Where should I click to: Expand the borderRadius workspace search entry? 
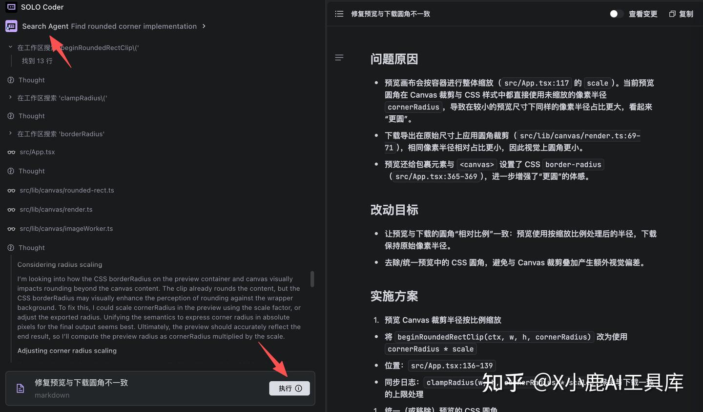11,134
